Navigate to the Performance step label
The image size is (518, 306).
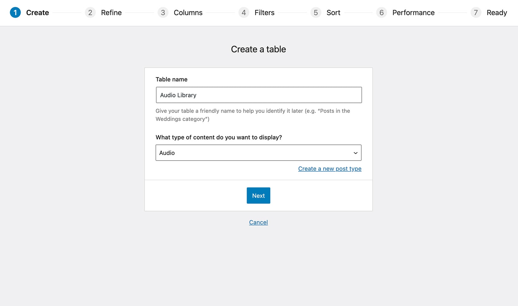413,13
